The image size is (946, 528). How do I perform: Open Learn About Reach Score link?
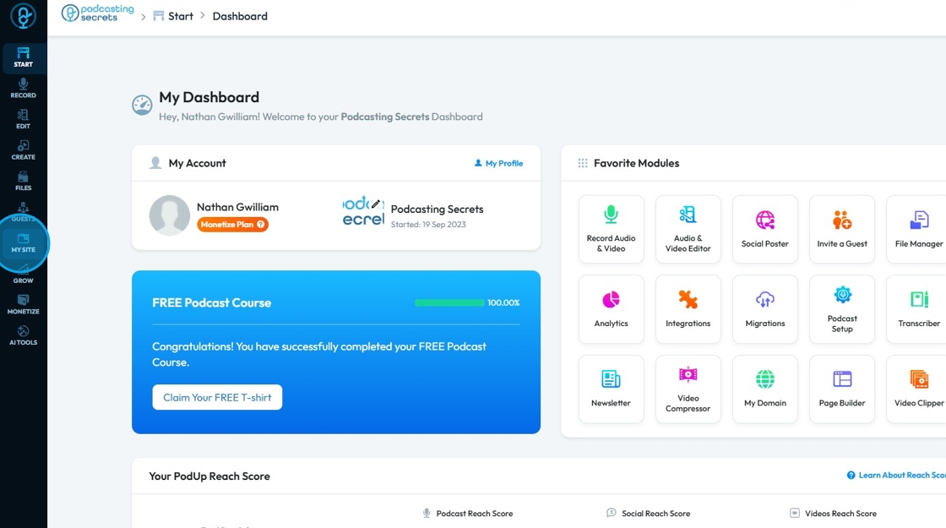(x=896, y=476)
